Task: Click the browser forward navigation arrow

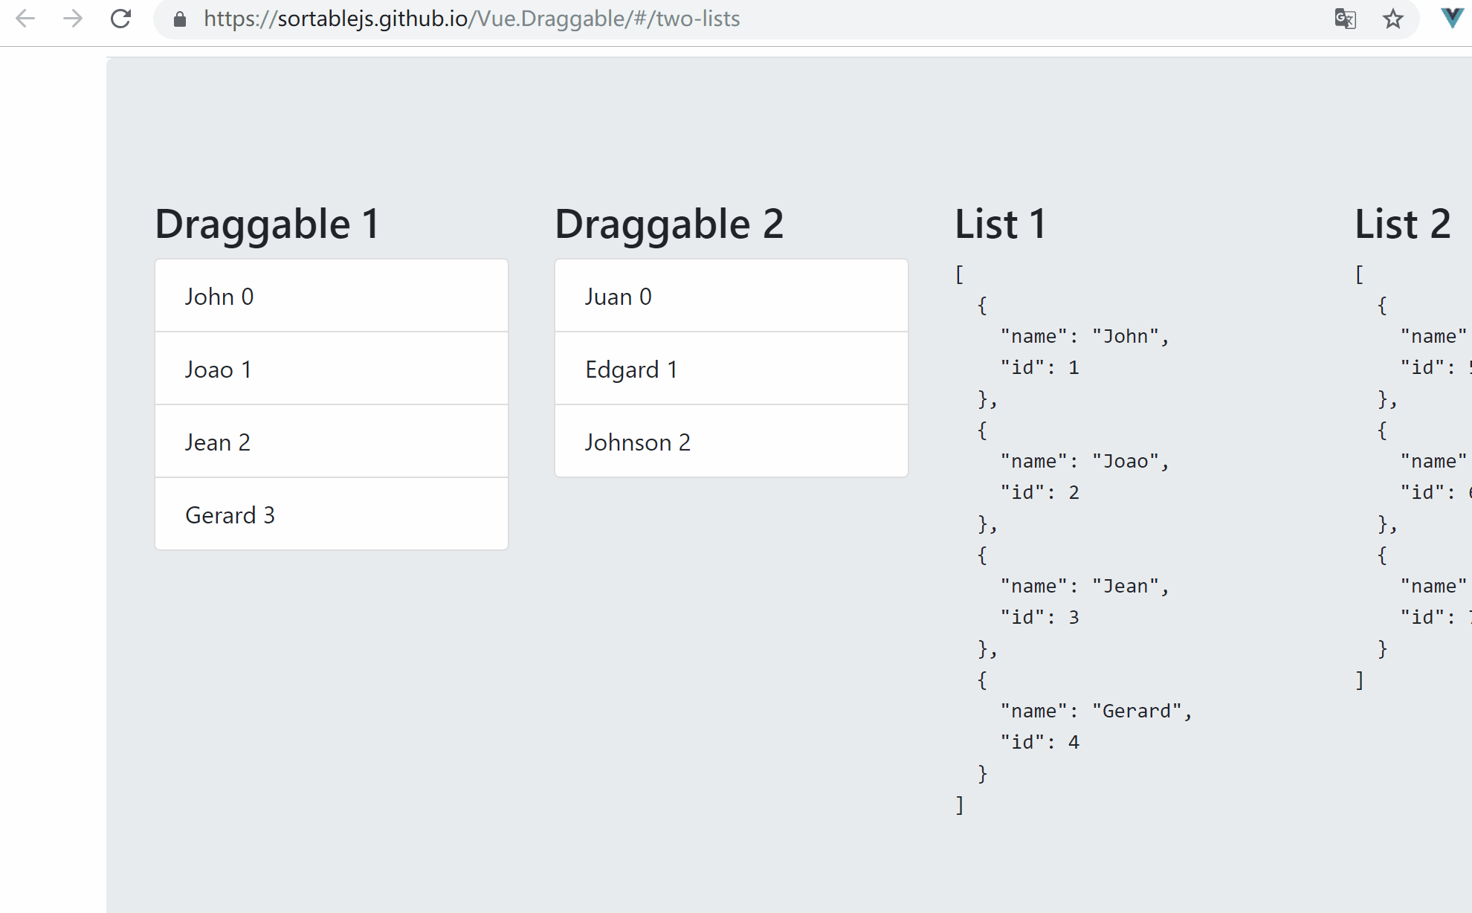Action: tap(73, 19)
